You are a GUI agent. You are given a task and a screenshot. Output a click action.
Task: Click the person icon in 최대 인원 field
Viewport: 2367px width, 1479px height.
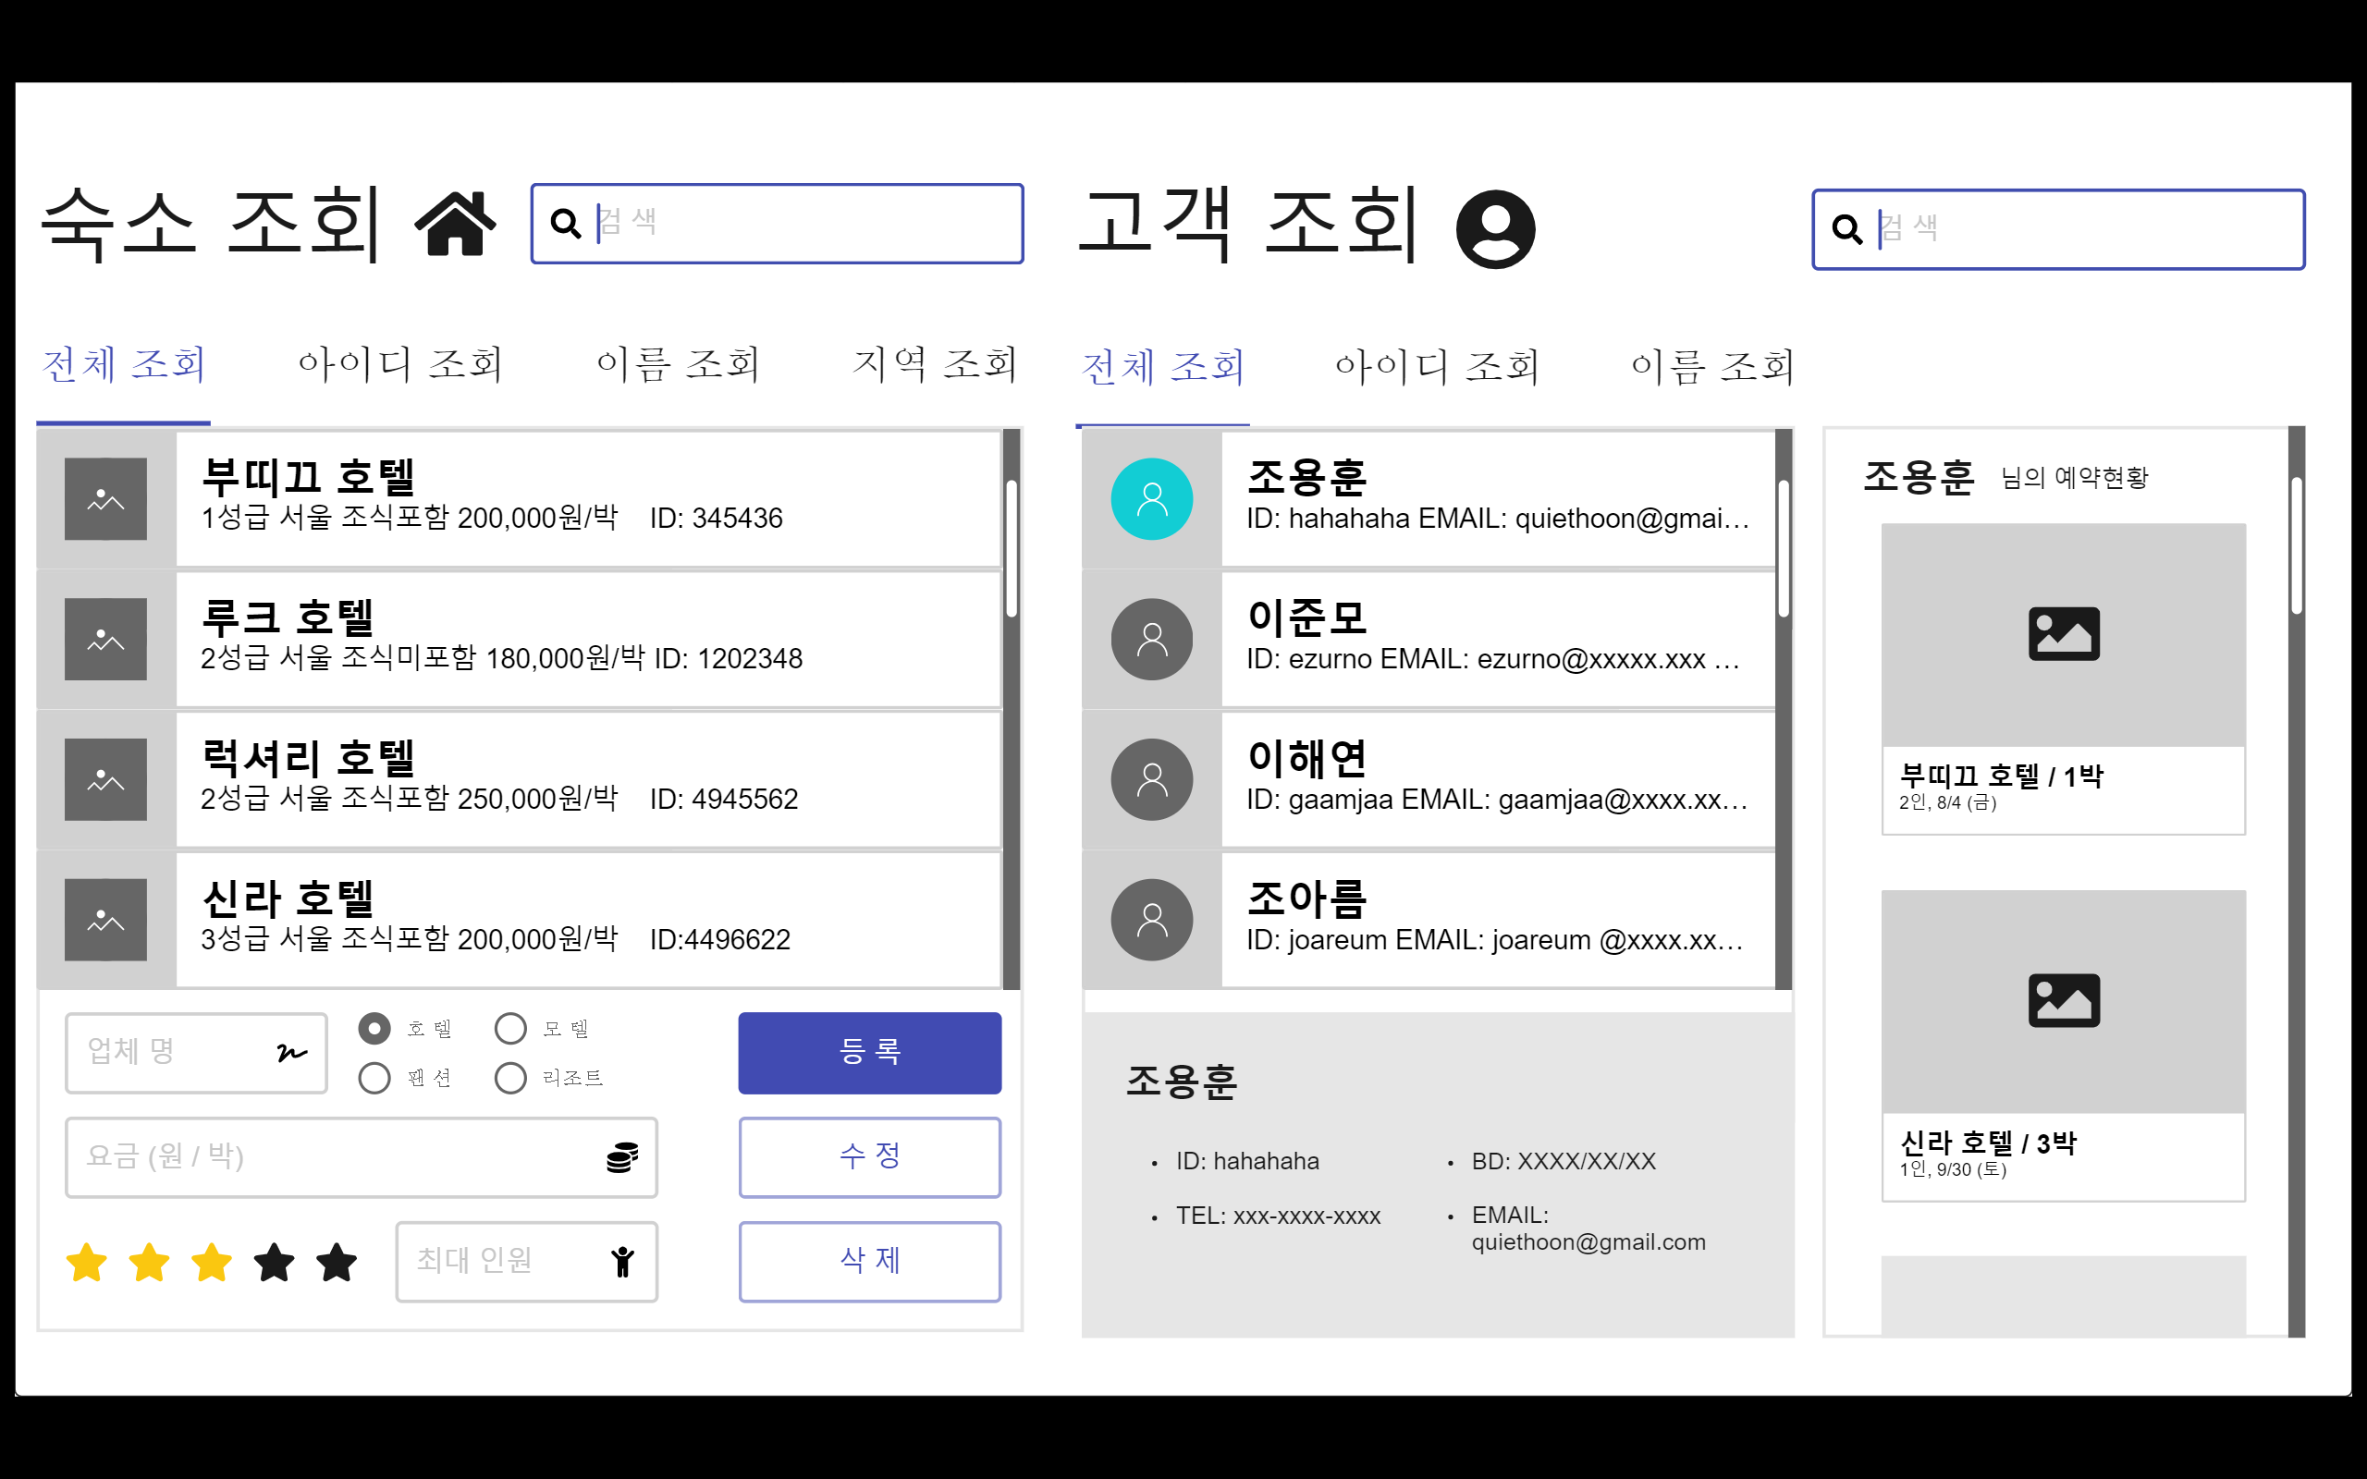[622, 1262]
